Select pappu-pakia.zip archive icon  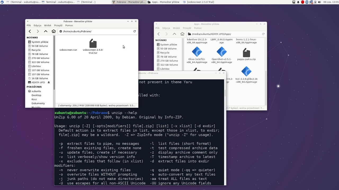[246, 53]
